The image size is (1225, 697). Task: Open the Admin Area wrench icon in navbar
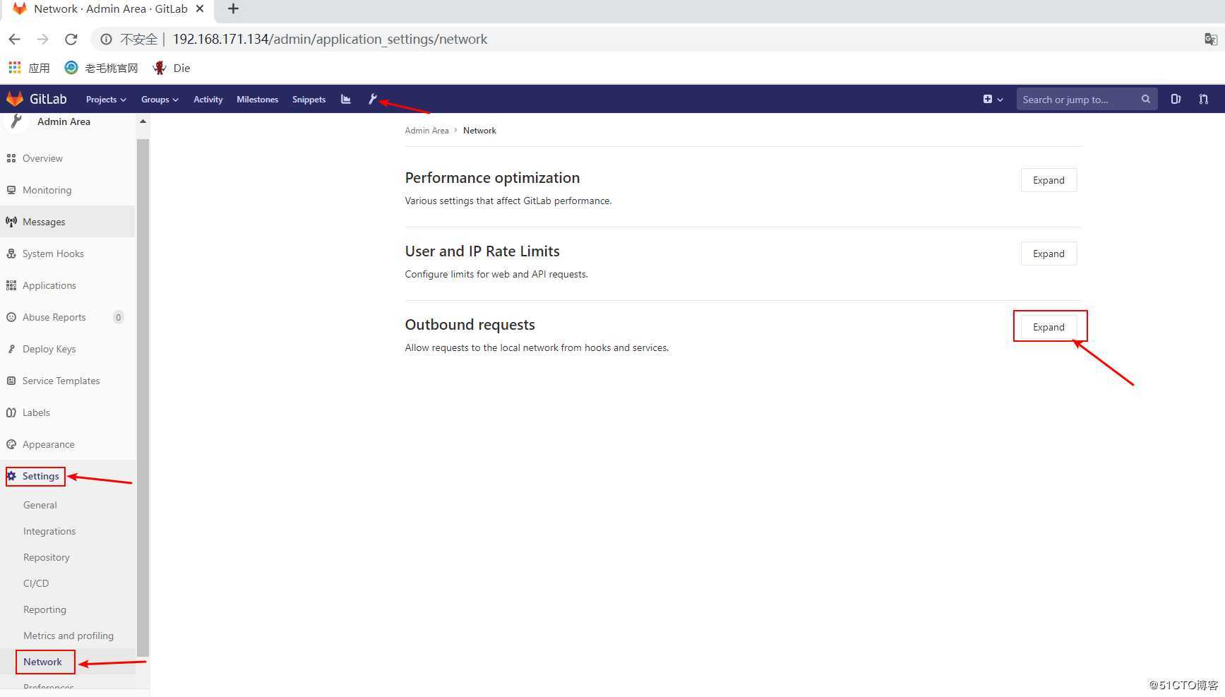coord(373,99)
